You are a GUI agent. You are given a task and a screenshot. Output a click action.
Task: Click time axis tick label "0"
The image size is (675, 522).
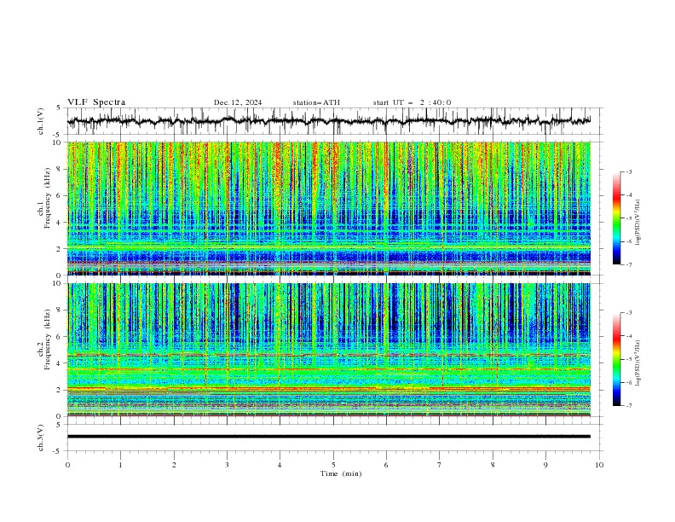(x=67, y=465)
